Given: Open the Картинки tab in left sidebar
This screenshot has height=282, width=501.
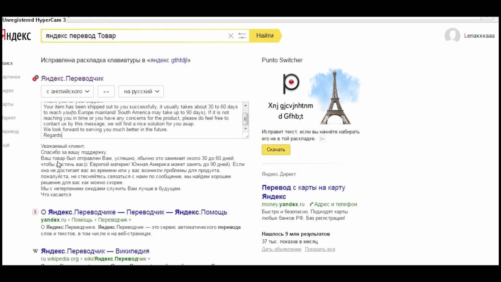Looking at the screenshot, I should point(11,77).
